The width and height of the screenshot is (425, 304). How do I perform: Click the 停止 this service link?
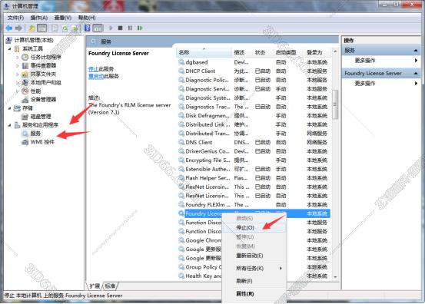point(93,69)
